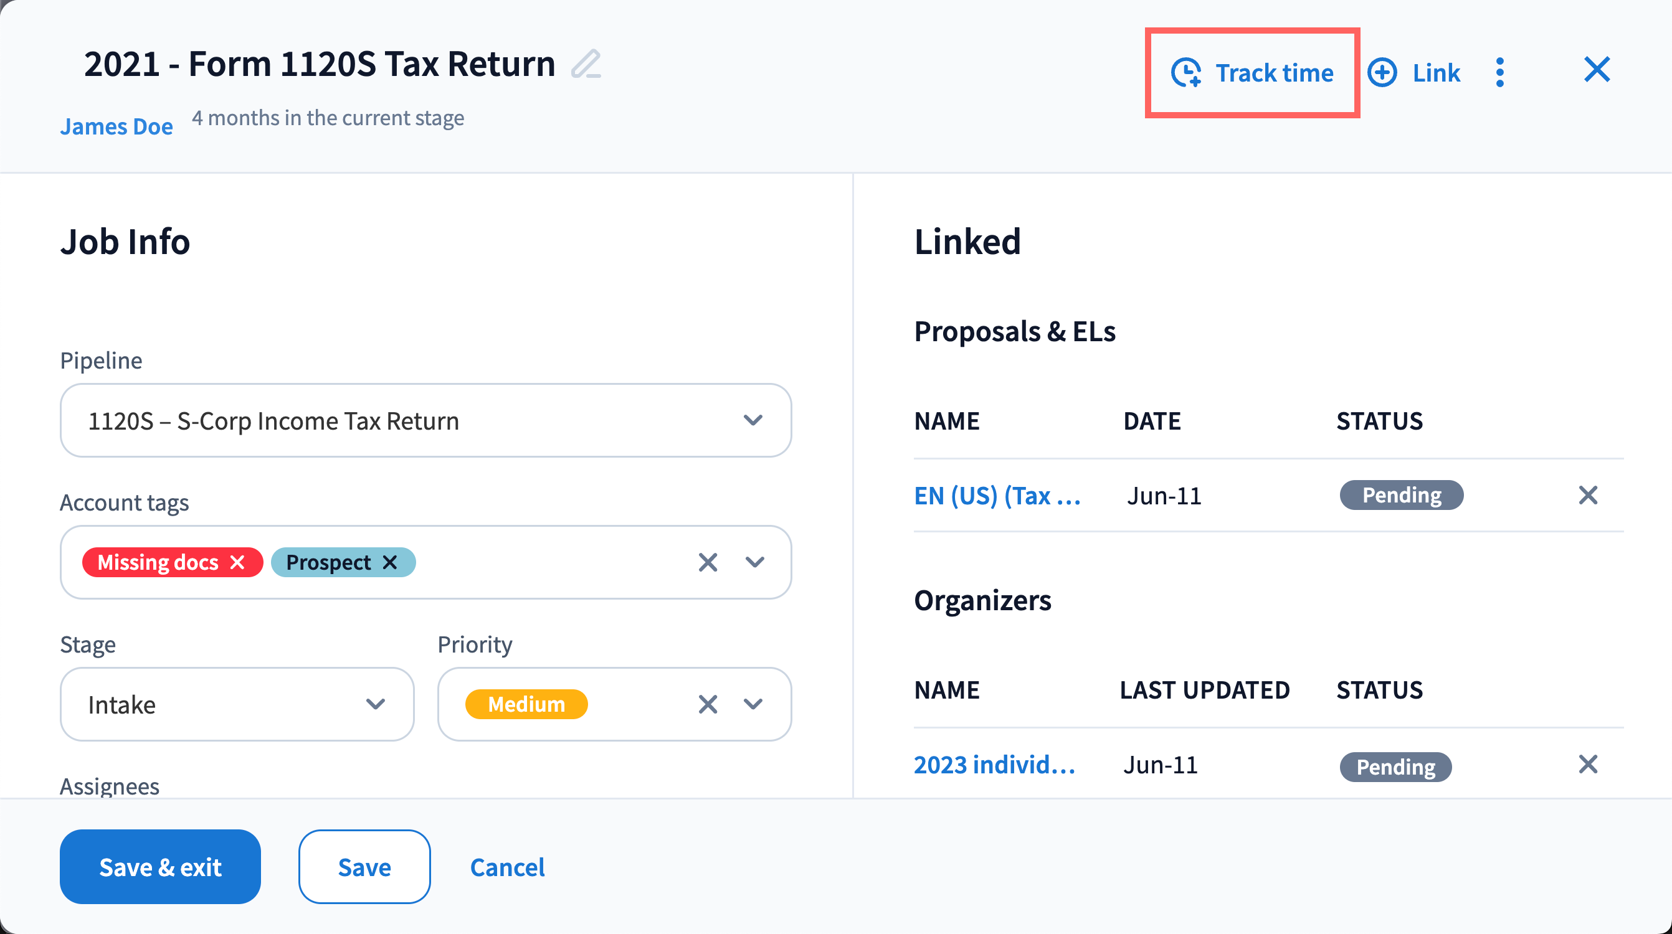1672x934 pixels.
Task: Remove the Prospect tag
Action: pos(389,562)
